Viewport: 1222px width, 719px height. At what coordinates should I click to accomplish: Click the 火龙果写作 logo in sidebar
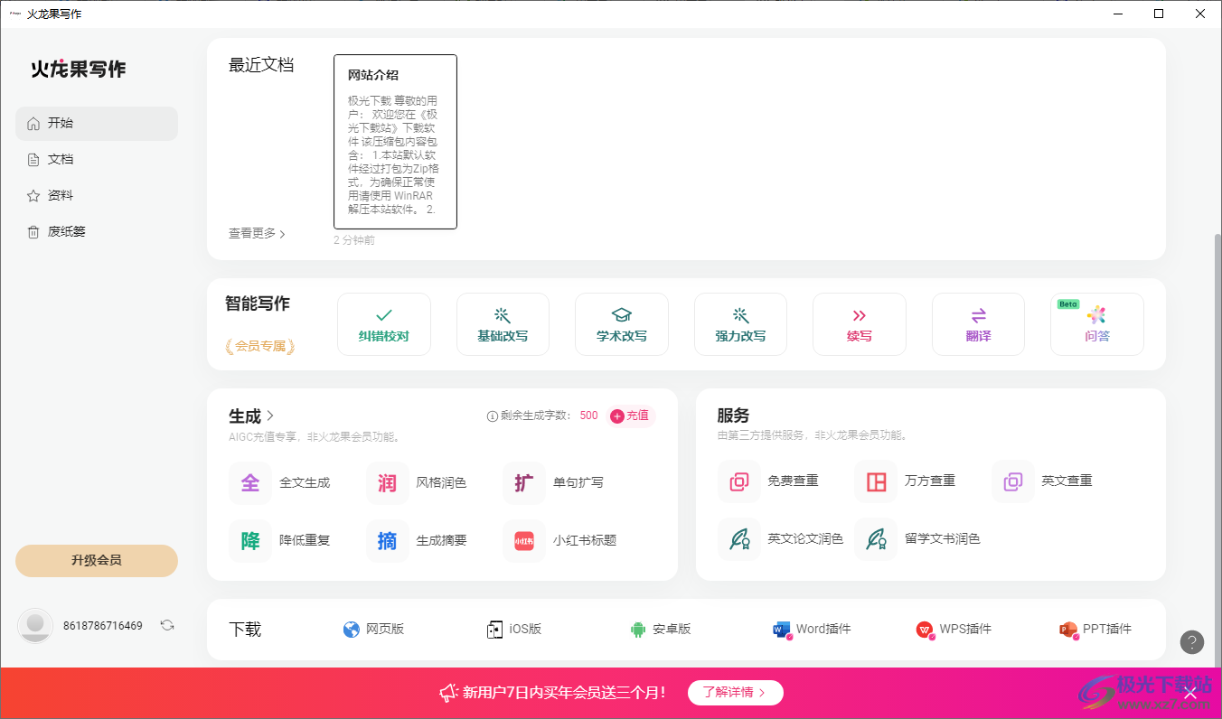(x=79, y=70)
